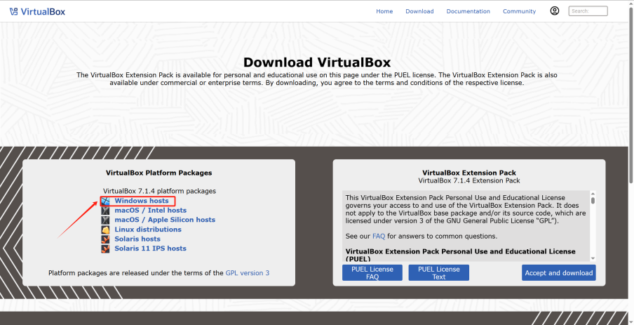
Task: Open the macOS / Intel hosts link
Action: pos(150,211)
